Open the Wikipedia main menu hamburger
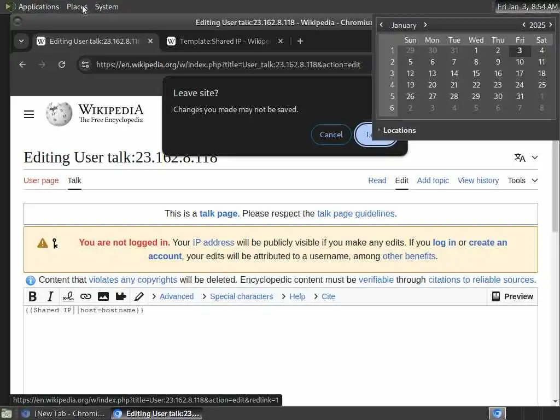This screenshot has height=420, width=560. pyautogui.click(x=29, y=114)
